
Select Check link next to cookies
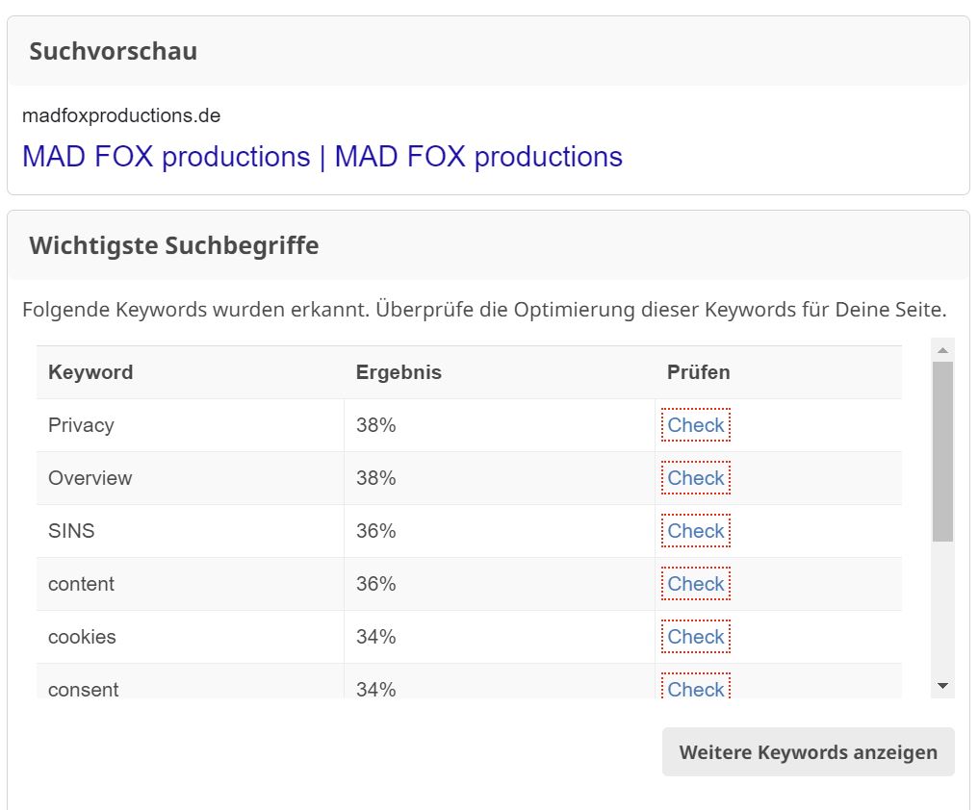click(695, 637)
